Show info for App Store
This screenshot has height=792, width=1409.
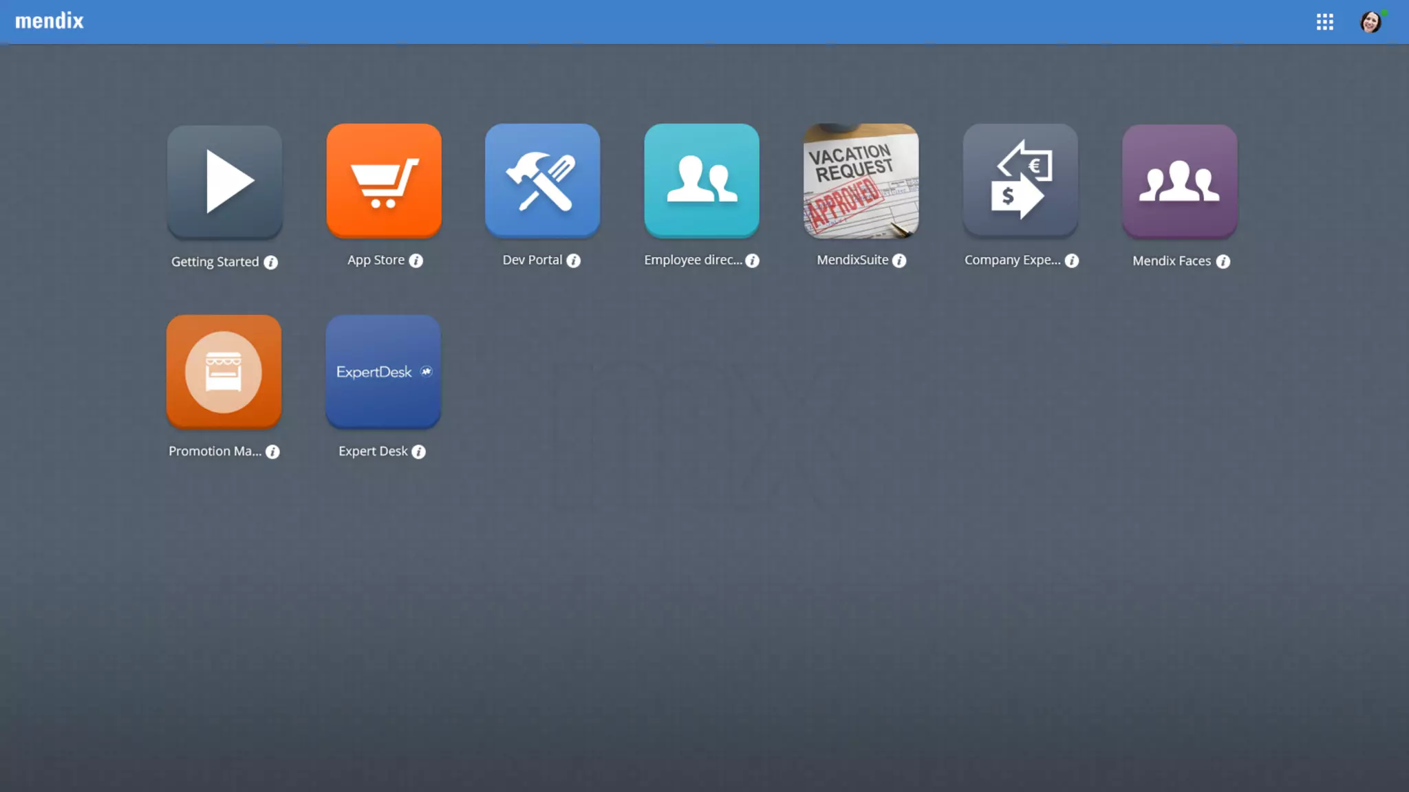[x=416, y=261]
